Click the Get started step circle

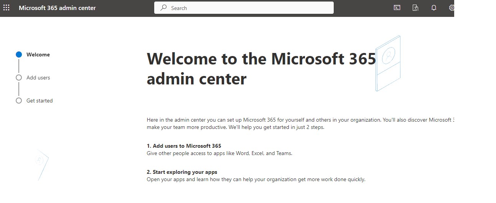click(19, 101)
